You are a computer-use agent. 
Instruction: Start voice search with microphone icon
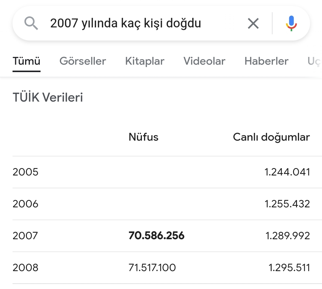(291, 23)
